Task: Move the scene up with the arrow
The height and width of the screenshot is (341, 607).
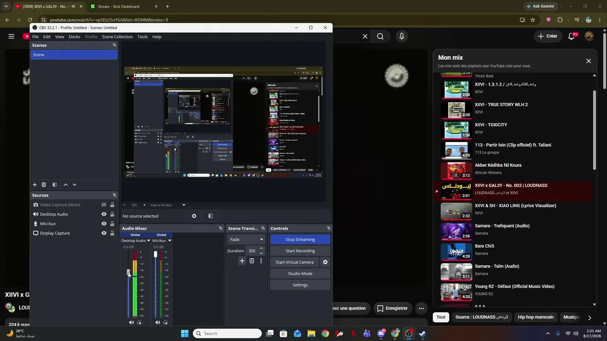Action: coord(65,185)
